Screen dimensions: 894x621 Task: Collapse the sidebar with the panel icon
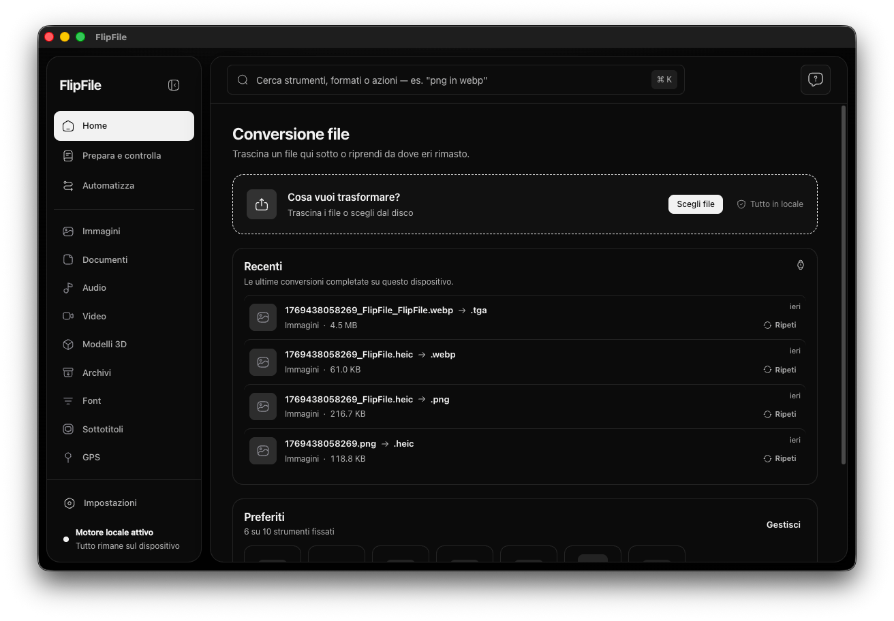[x=174, y=85]
